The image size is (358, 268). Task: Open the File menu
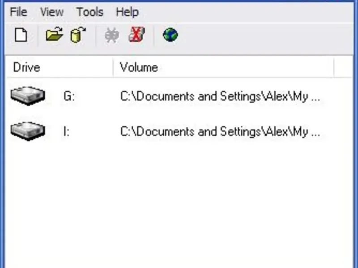tap(18, 12)
